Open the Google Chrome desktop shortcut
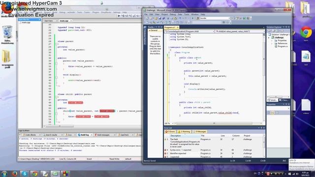The width and height of the screenshot is (315, 177). (306, 34)
